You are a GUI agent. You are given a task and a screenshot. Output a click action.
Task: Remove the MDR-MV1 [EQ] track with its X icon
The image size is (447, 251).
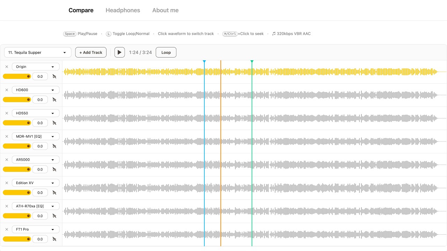[x=7, y=136]
